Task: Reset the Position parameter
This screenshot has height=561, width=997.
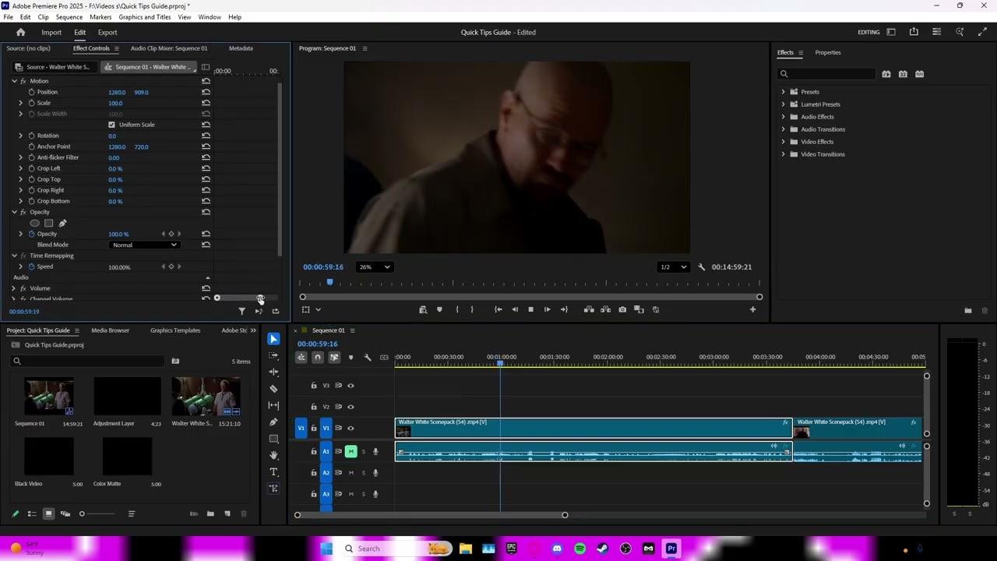Action: pos(206,92)
